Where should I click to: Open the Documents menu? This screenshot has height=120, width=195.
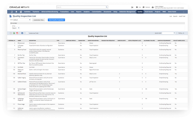click(x=107, y=12)
